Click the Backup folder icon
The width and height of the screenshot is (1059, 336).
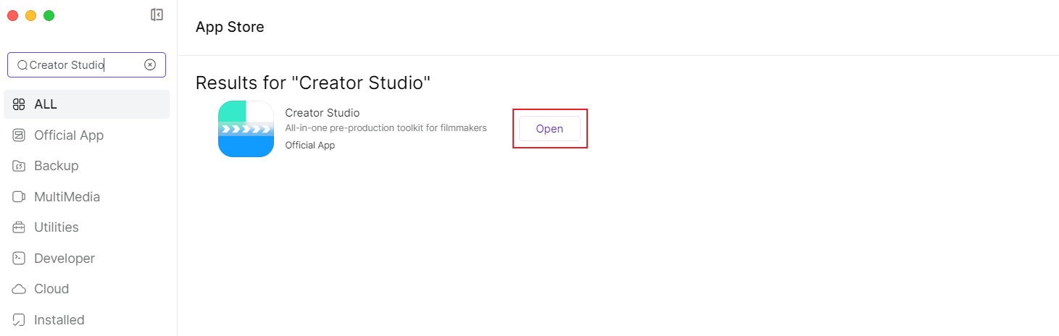(20, 166)
